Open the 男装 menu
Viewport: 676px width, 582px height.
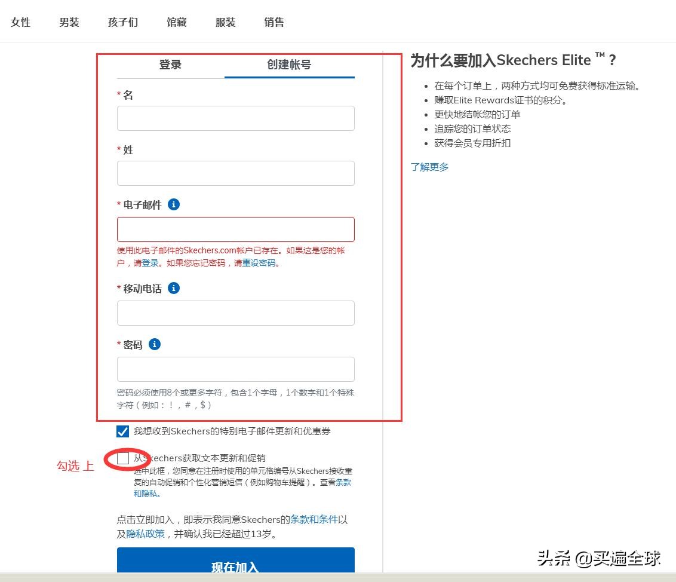point(69,22)
